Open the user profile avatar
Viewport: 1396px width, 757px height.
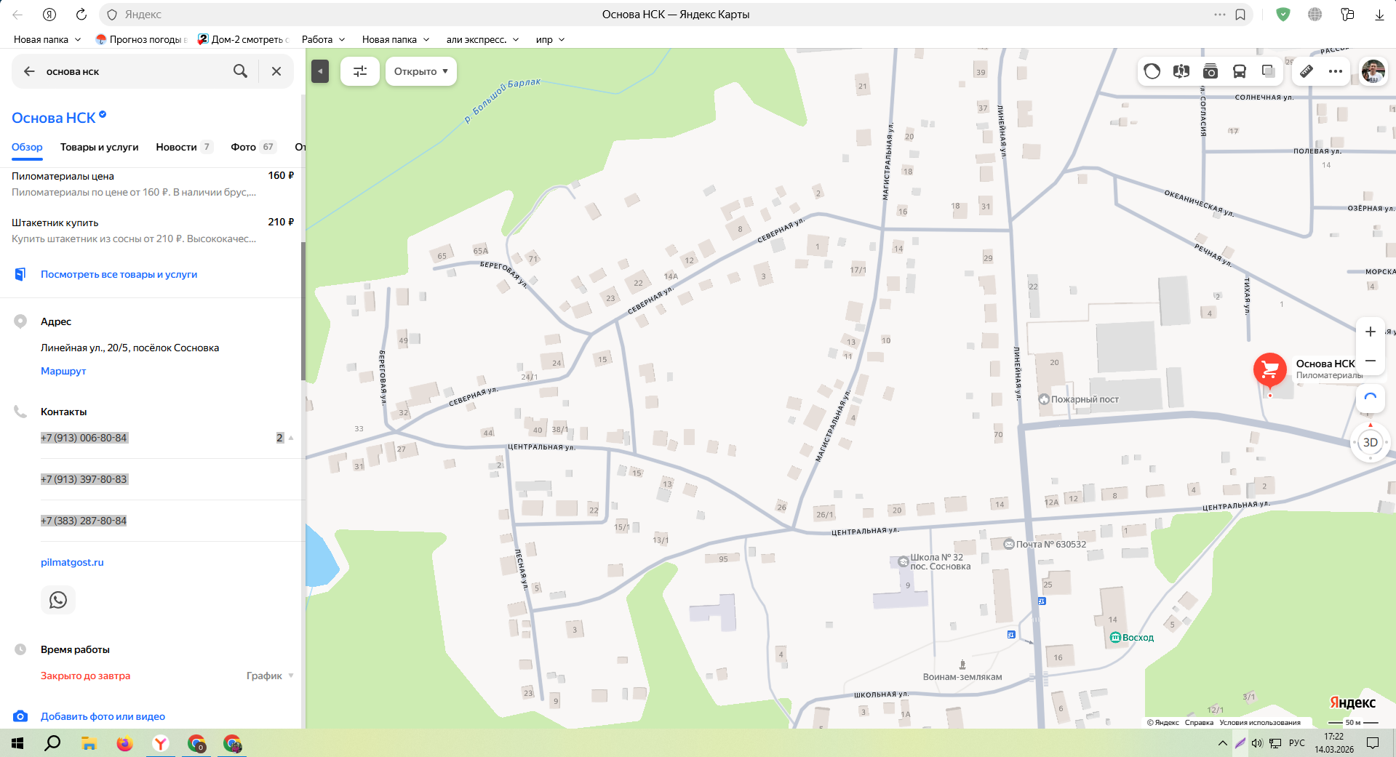click(1373, 71)
